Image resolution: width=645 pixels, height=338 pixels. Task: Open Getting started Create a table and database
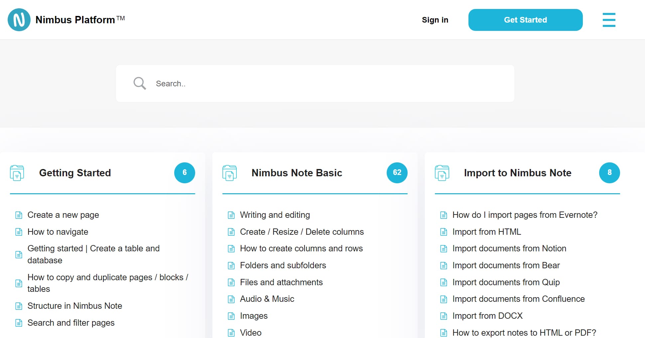click(x=93, y=254)
